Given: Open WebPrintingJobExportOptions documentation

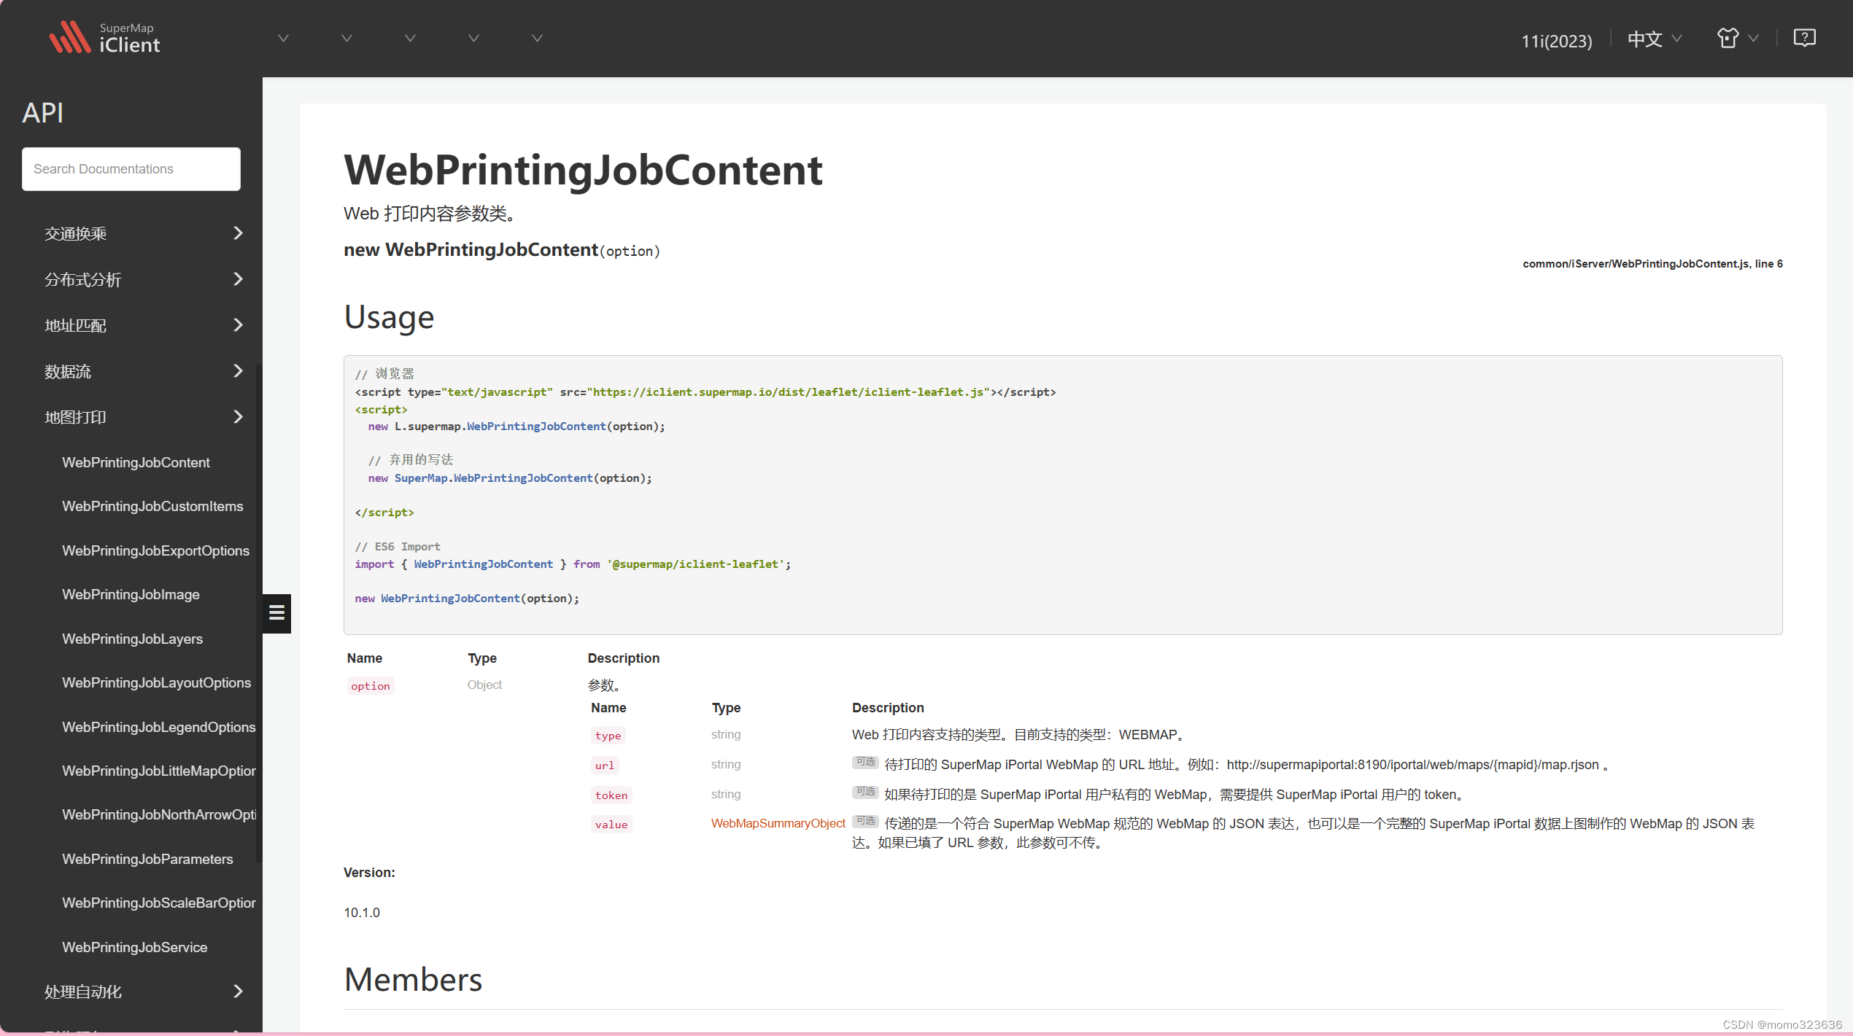Looking at the screenshot, I should tap(156, 550).
